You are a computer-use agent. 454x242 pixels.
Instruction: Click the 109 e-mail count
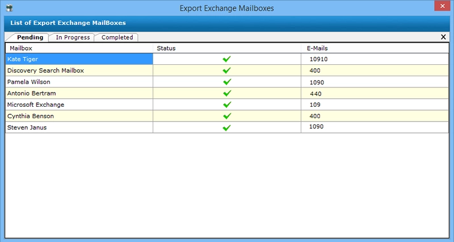pyautogui.click(x=315, y=105)
